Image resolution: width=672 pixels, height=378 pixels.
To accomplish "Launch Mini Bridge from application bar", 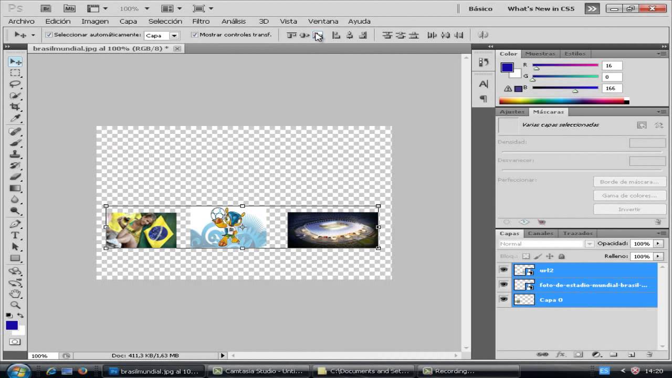I will click(69, 8).
